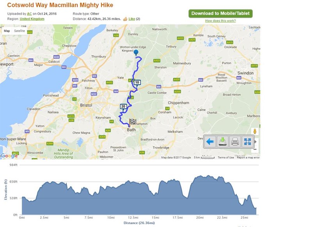This screenshot has height=227, width=312.
Task: Click the checkered finish flag near Bath
Action: point(133,122)
